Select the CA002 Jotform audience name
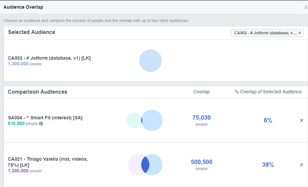 coord(49,58)
